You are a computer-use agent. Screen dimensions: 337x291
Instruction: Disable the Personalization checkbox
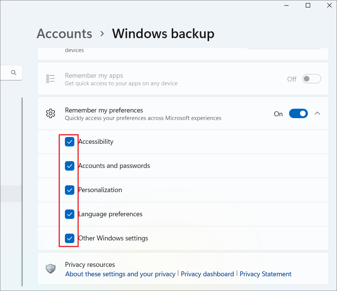[69, 190]
